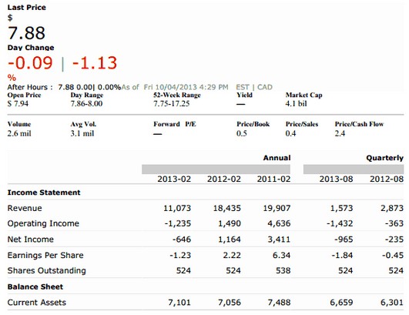
Task: Select the '7.75-17.25' range value
Action: point(171,104)
